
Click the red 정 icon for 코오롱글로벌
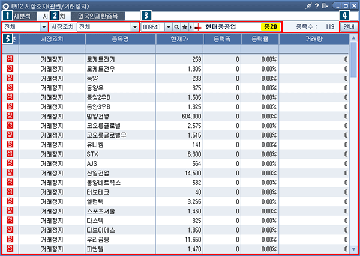(x=10, y=126)
